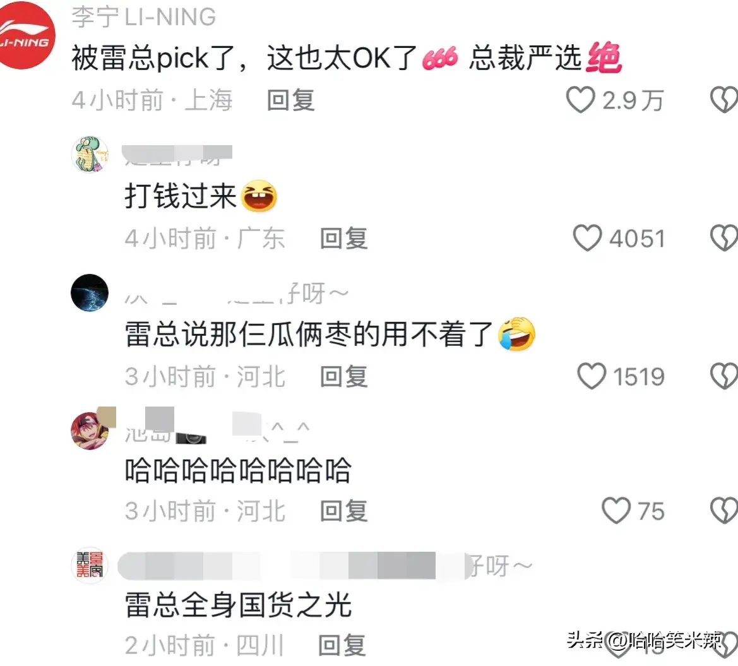Screen dimensions: 738x666
Task: Reply to the 雷总全身国货之光 comment
Action: click(342, 645)
